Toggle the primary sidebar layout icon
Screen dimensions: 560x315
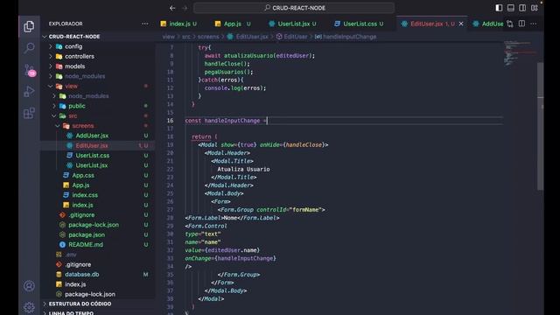pos(499,8)
